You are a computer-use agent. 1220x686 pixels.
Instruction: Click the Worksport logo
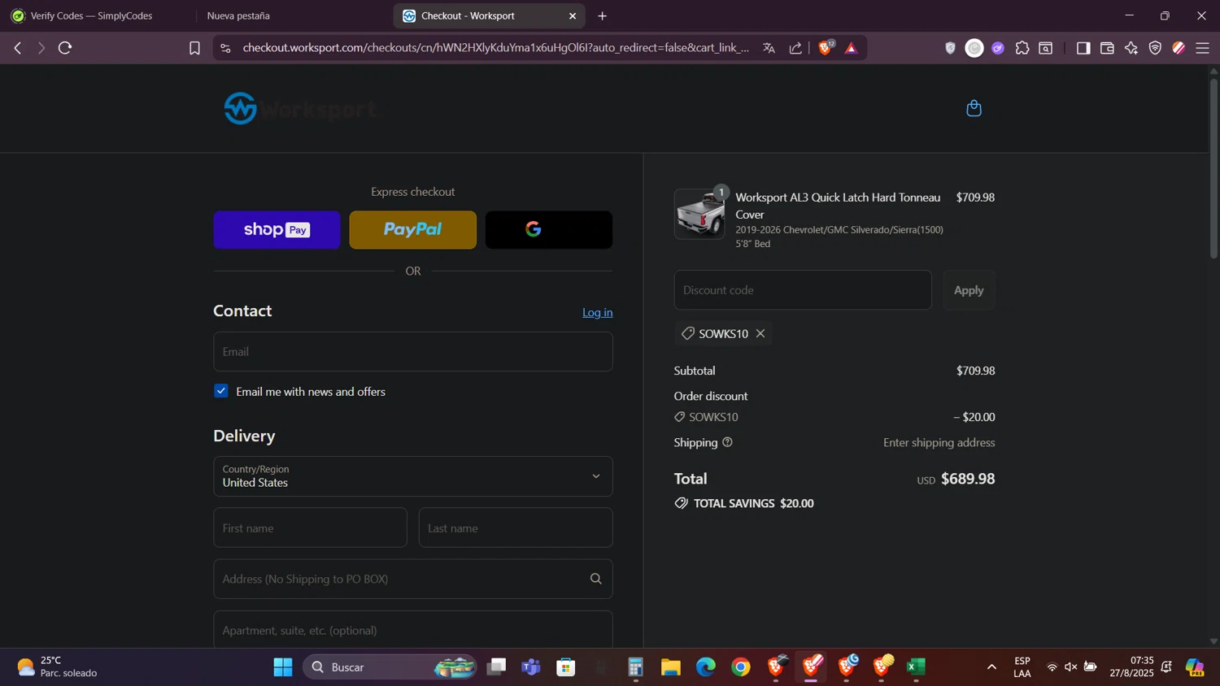coord(300,108)
